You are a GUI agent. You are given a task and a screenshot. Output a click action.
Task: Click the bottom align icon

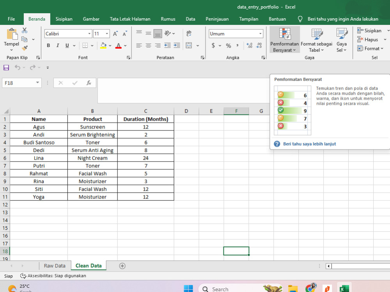point(158,33)
